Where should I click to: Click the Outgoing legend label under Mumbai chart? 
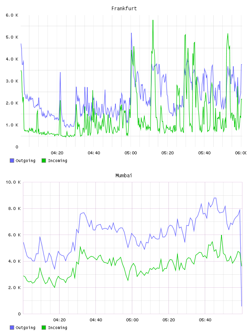tap(25, 328)
